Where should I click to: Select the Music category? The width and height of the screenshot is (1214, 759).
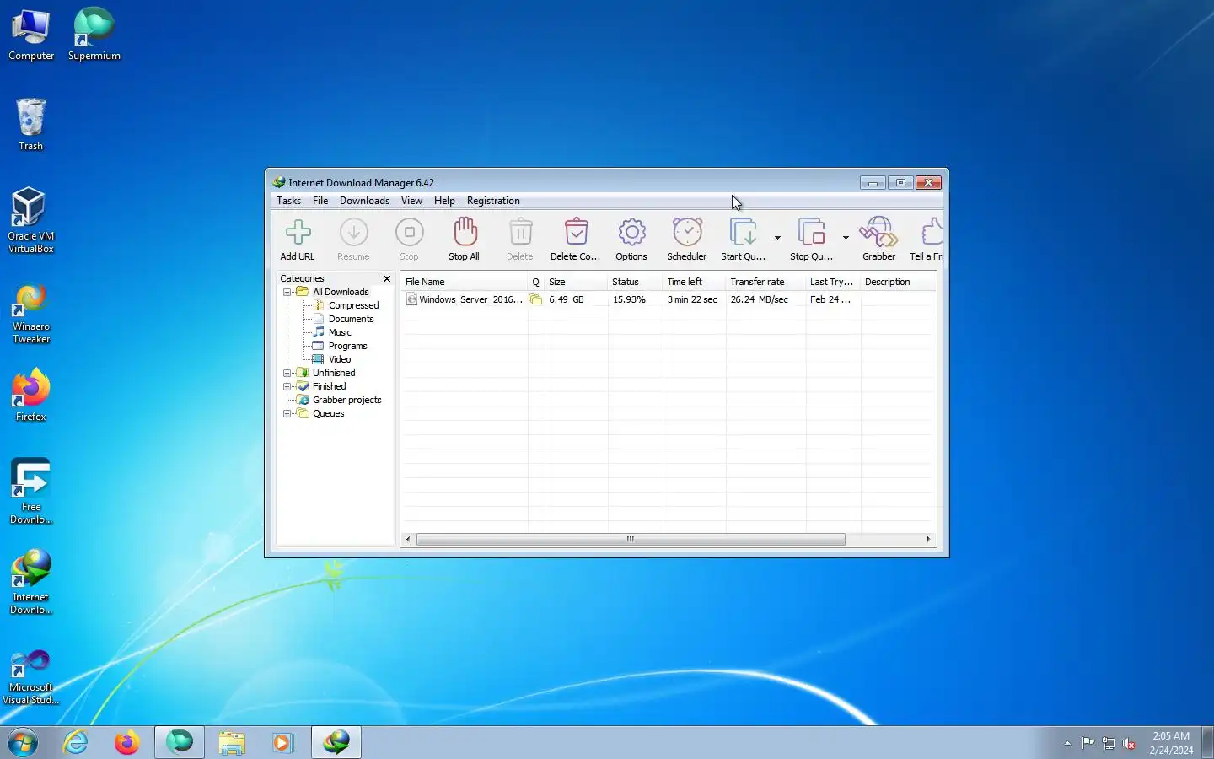pos(340,332)
